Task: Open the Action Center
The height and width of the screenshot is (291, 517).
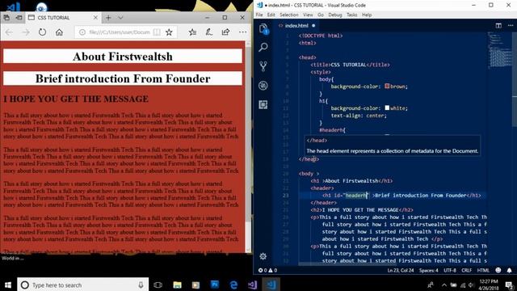Action: tap(509, 285)
